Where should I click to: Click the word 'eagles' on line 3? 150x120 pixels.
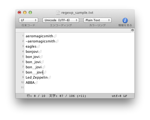coord(31,47)
